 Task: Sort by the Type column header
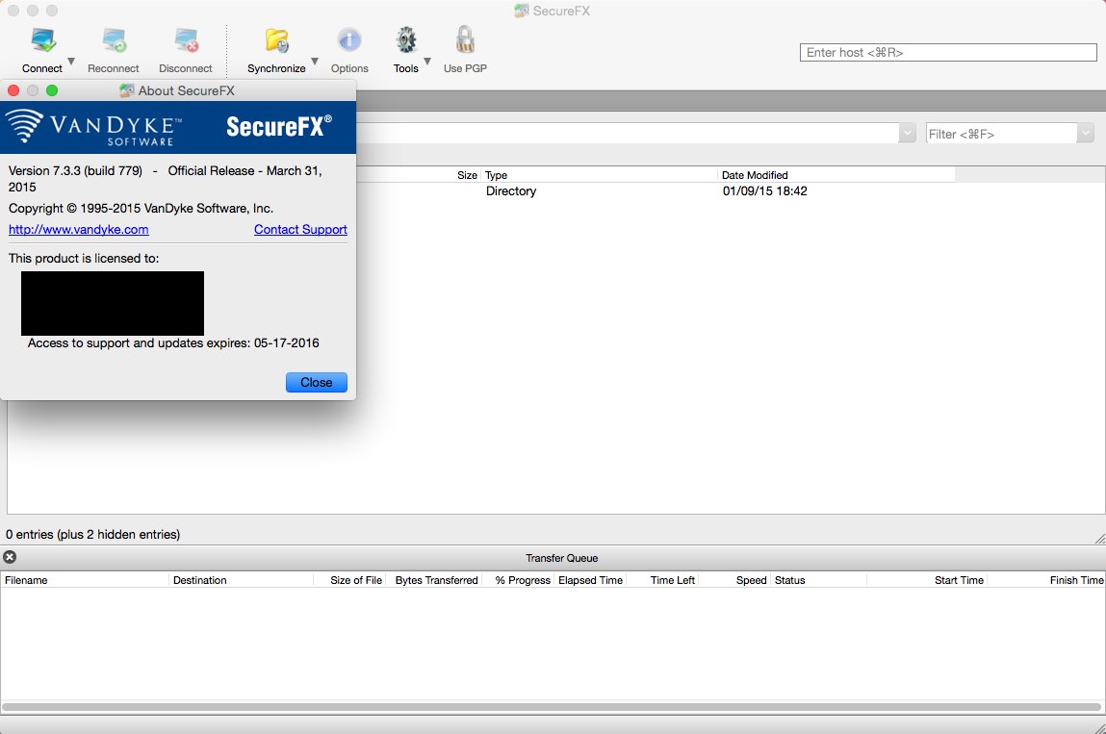(x=496, y=175)
